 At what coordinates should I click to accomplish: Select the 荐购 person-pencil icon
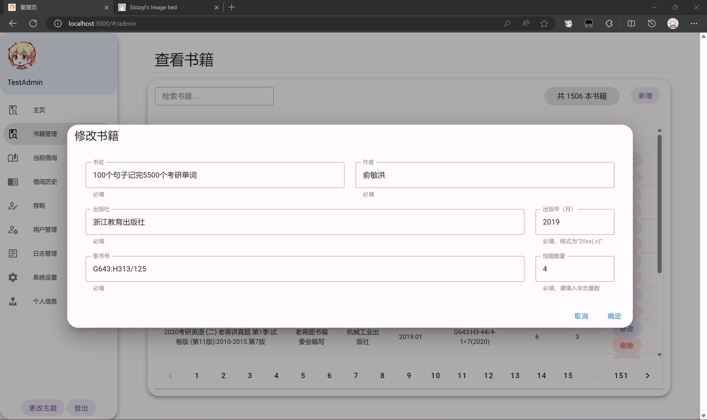(x=13, y=205)
